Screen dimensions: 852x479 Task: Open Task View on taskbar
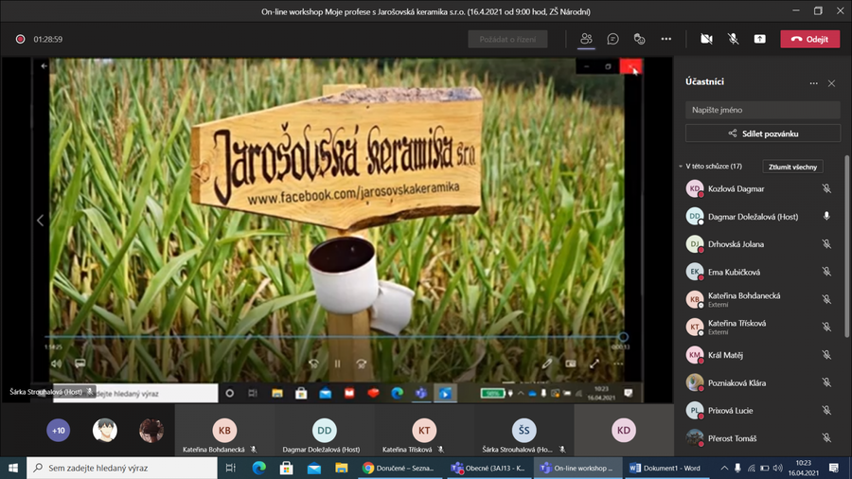[230, 468]
